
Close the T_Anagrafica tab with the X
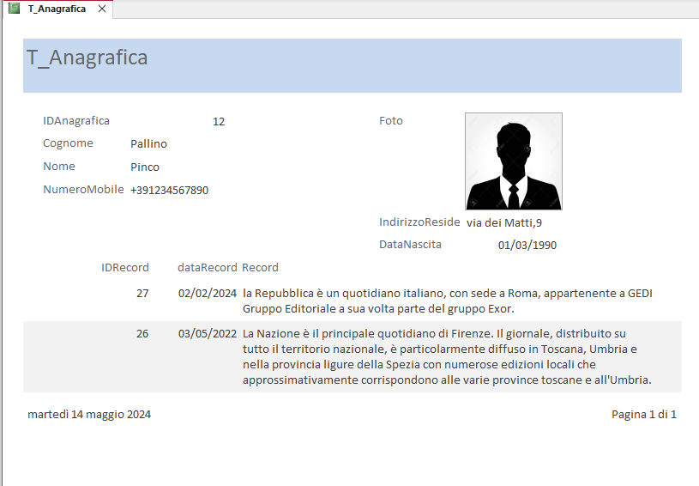point(102,9)
